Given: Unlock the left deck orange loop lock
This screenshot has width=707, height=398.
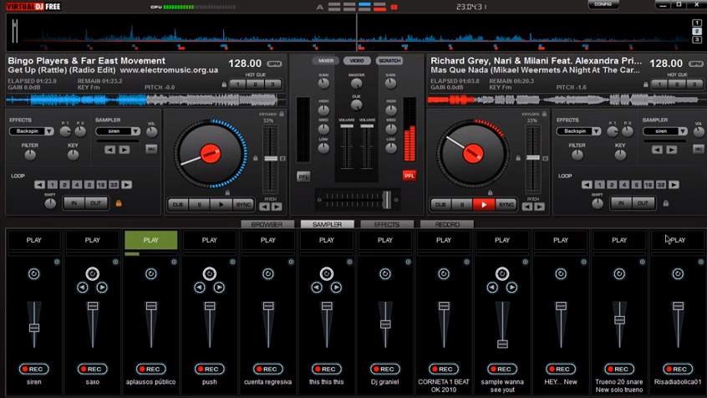Looking at the screenshot, I should point(119,203).
